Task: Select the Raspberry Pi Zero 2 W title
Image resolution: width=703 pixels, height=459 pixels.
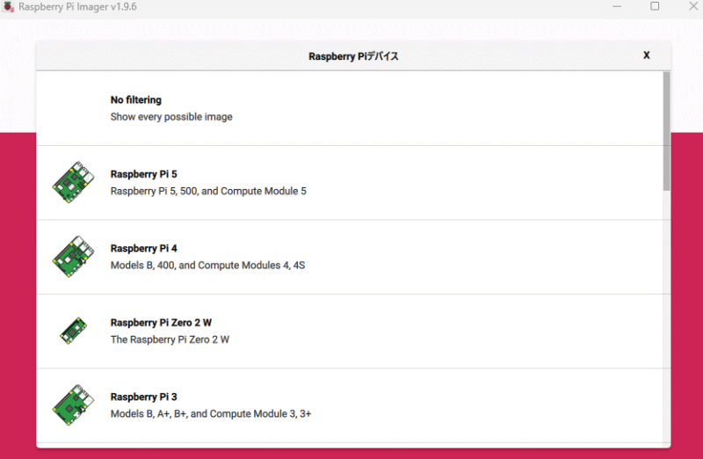Action: click(161, 323)
